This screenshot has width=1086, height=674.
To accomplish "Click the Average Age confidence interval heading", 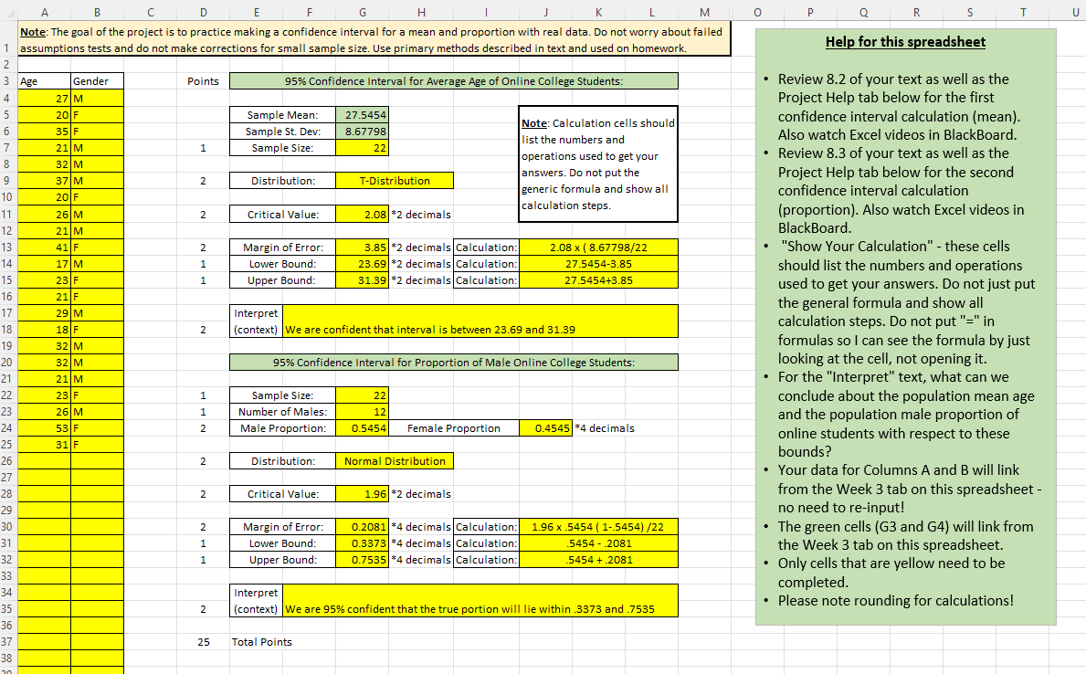I will pyautogui.click(x=454, y=81).
